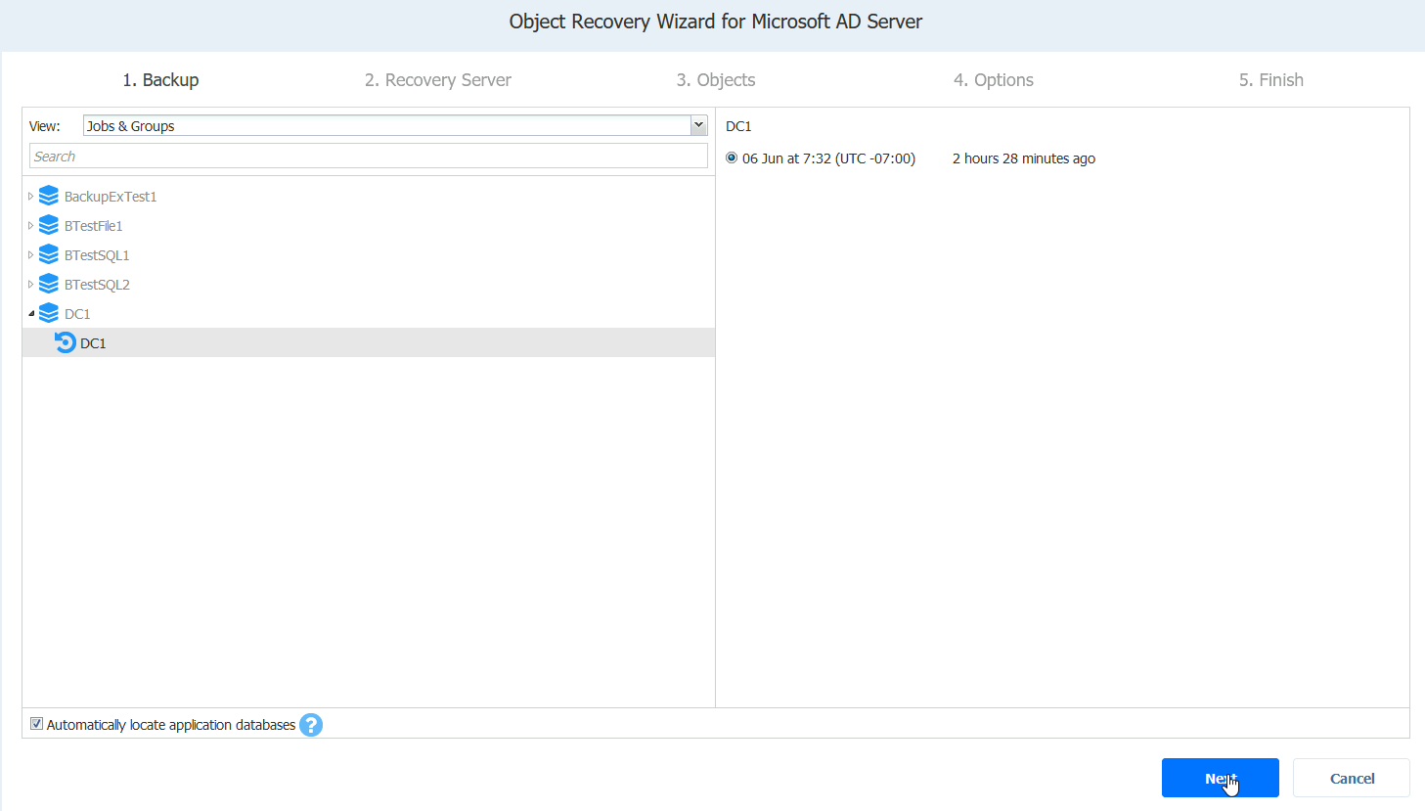Click the BTestFile1 job stack icon
Image resolution: width=1425 pixels, height=811 pixels.
[49, 226]
